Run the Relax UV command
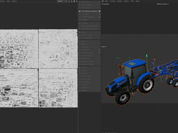178x133 pixels. (x=89, y=32)
